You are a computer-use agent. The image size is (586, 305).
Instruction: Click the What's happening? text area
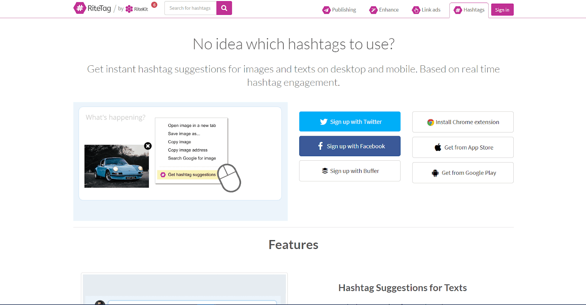[x=115, y=117]
